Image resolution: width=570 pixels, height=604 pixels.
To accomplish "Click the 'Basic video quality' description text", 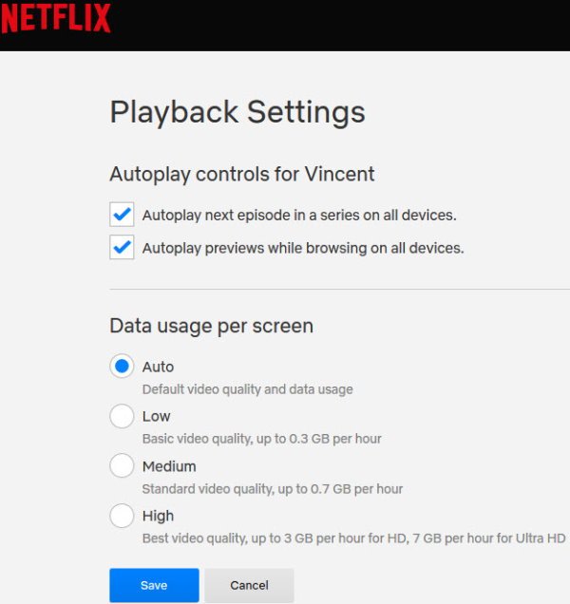I will click(261, 439).
